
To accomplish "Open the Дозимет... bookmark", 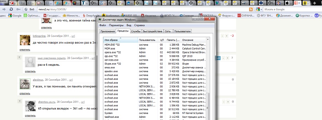I will pos(285,16).
